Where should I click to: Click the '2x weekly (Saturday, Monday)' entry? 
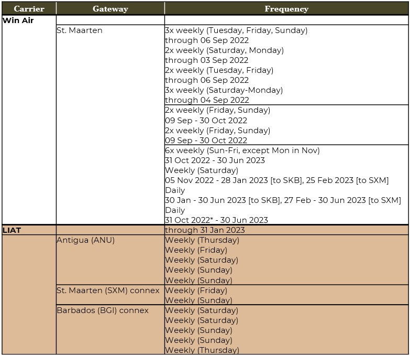pyautogui.click(x=224, y=50)
